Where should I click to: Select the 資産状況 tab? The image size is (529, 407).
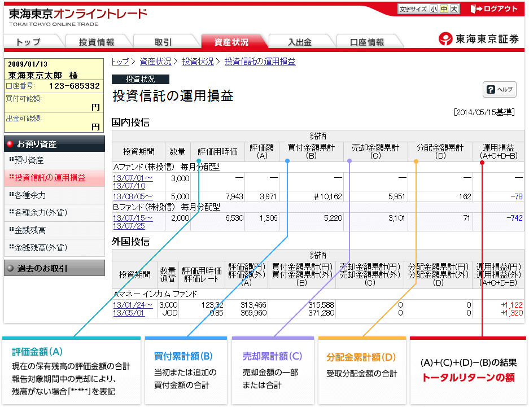tap(232, 42)
